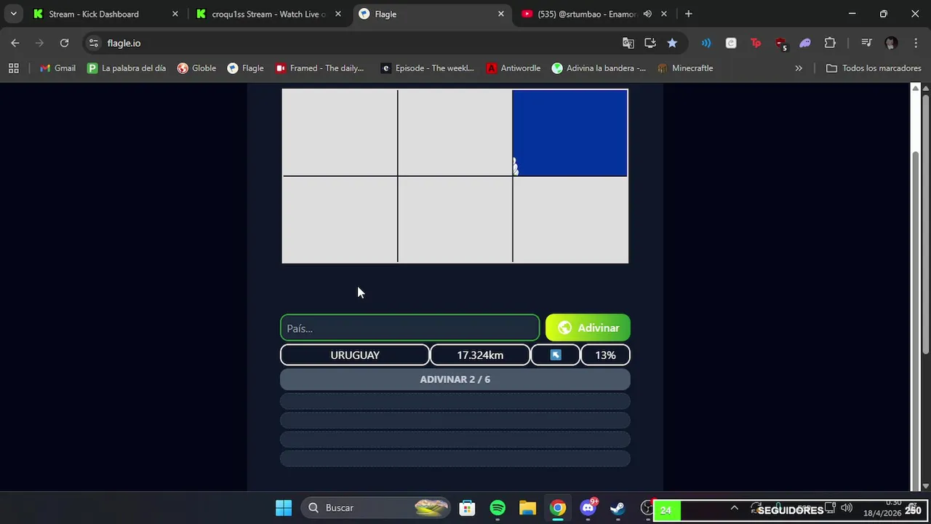Viewport: 931px width, 524px height.
Task: Click the 17.324km distance value
Action: point(480,355)
